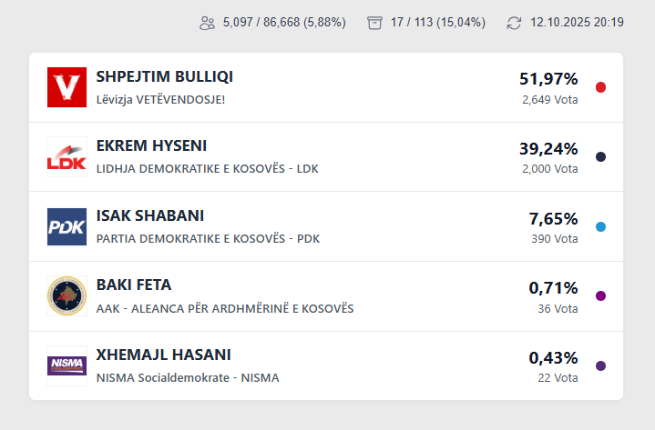Click the ballot box counted icon
The height and width of the screenshot is (430, 655).
pyautogui.click(x=374, y=23)
